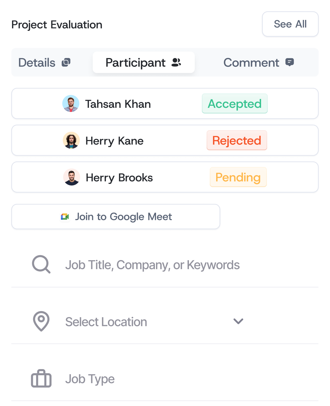Click the Accepted status badge
This screenshot has height=406, width=330.
pos(235,104)
